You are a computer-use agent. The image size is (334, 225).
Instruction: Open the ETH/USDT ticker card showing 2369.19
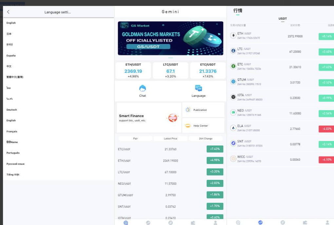(x=133, y=71)
